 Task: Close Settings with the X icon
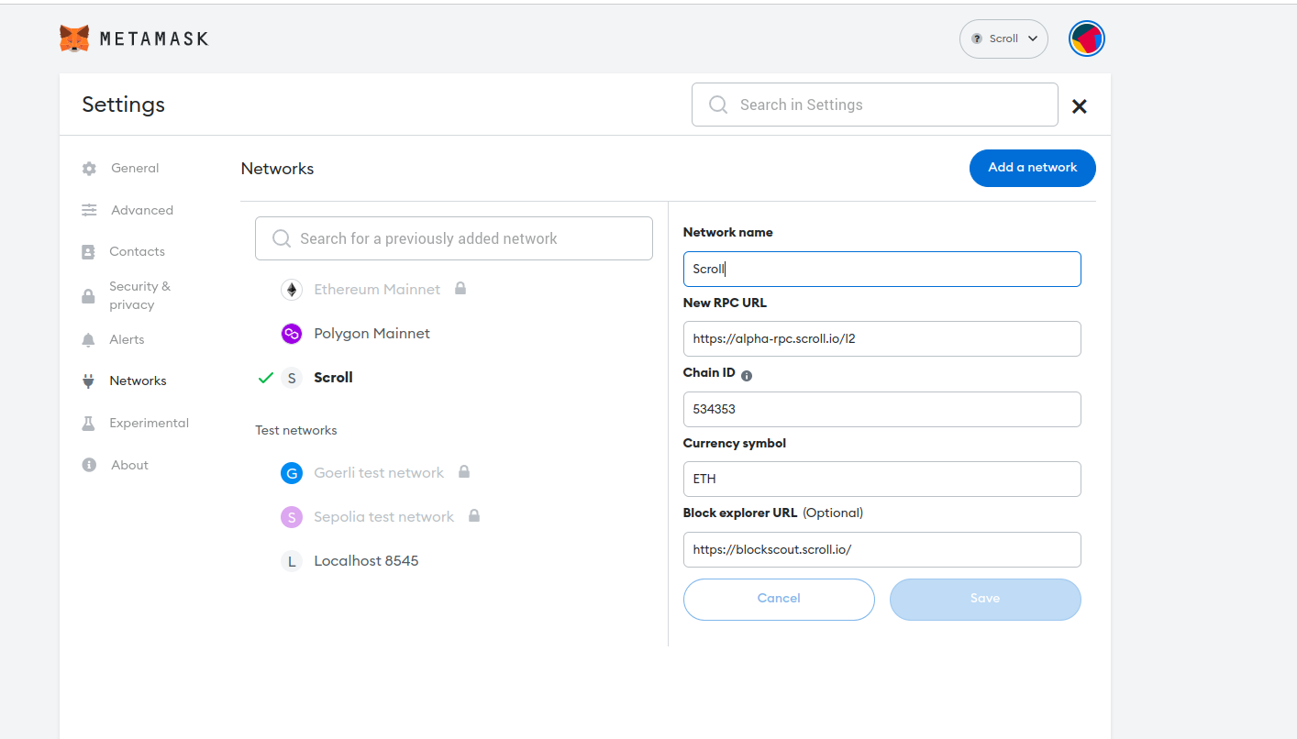pos(1080,105)
